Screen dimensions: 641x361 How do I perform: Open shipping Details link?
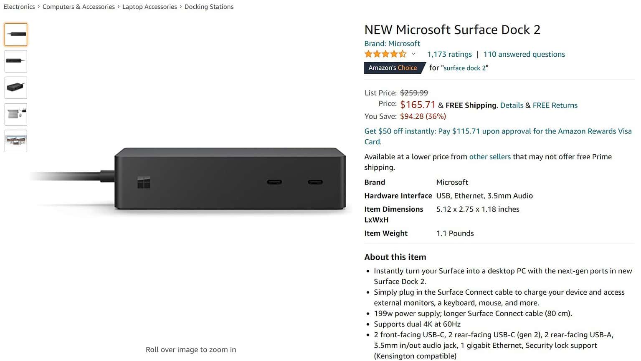tap(512, 105)
